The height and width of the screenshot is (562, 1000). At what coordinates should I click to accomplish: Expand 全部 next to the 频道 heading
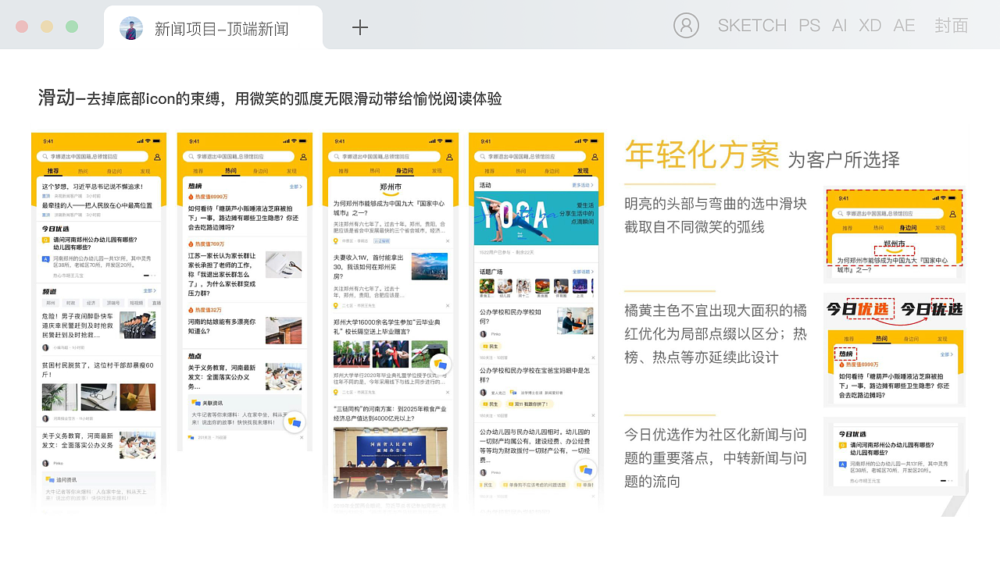(x=150, y=291)
